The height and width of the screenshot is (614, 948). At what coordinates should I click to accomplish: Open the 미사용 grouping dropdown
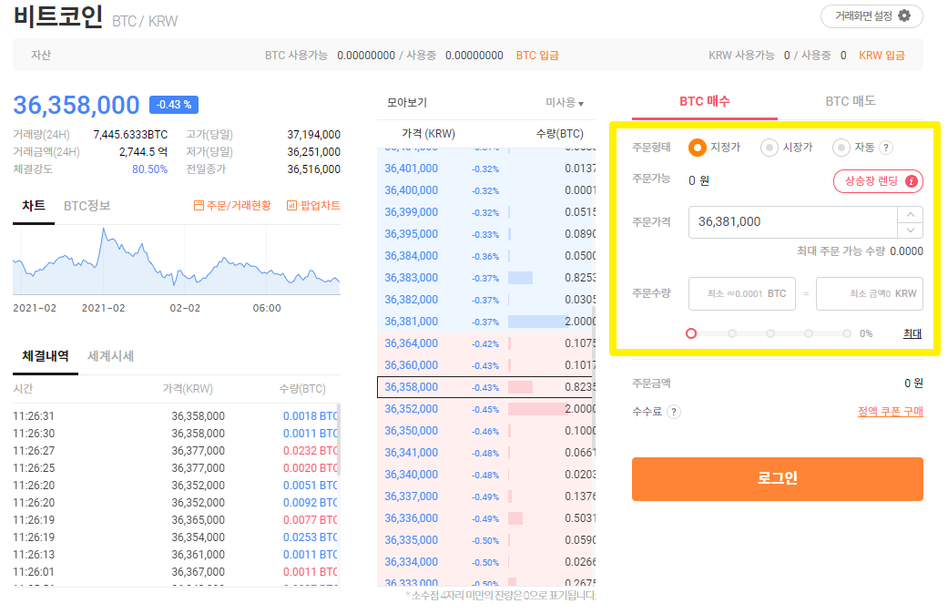(x=565, y=103)
